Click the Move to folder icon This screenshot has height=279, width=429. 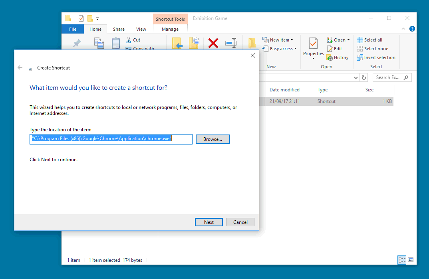click(x=177, y=43)
